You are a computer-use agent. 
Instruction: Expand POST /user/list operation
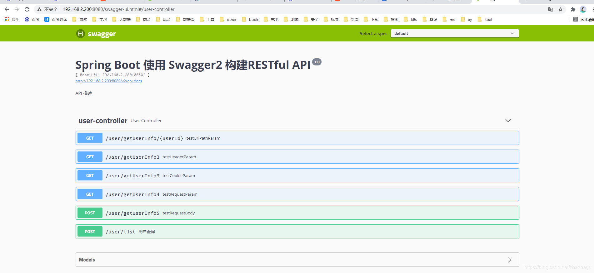pos(297,232)
